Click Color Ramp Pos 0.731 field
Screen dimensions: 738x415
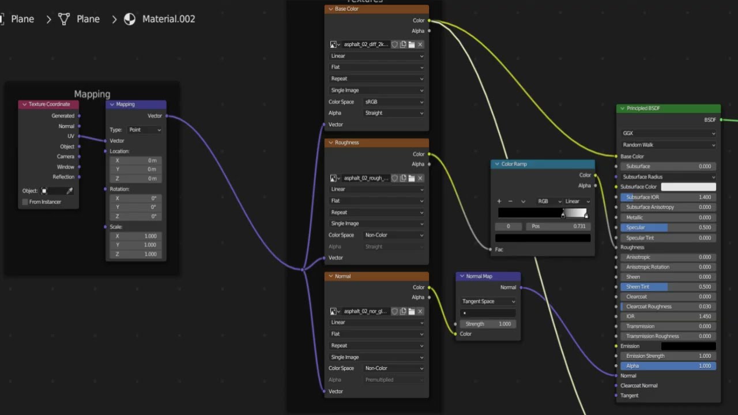[x=558, y=227]
